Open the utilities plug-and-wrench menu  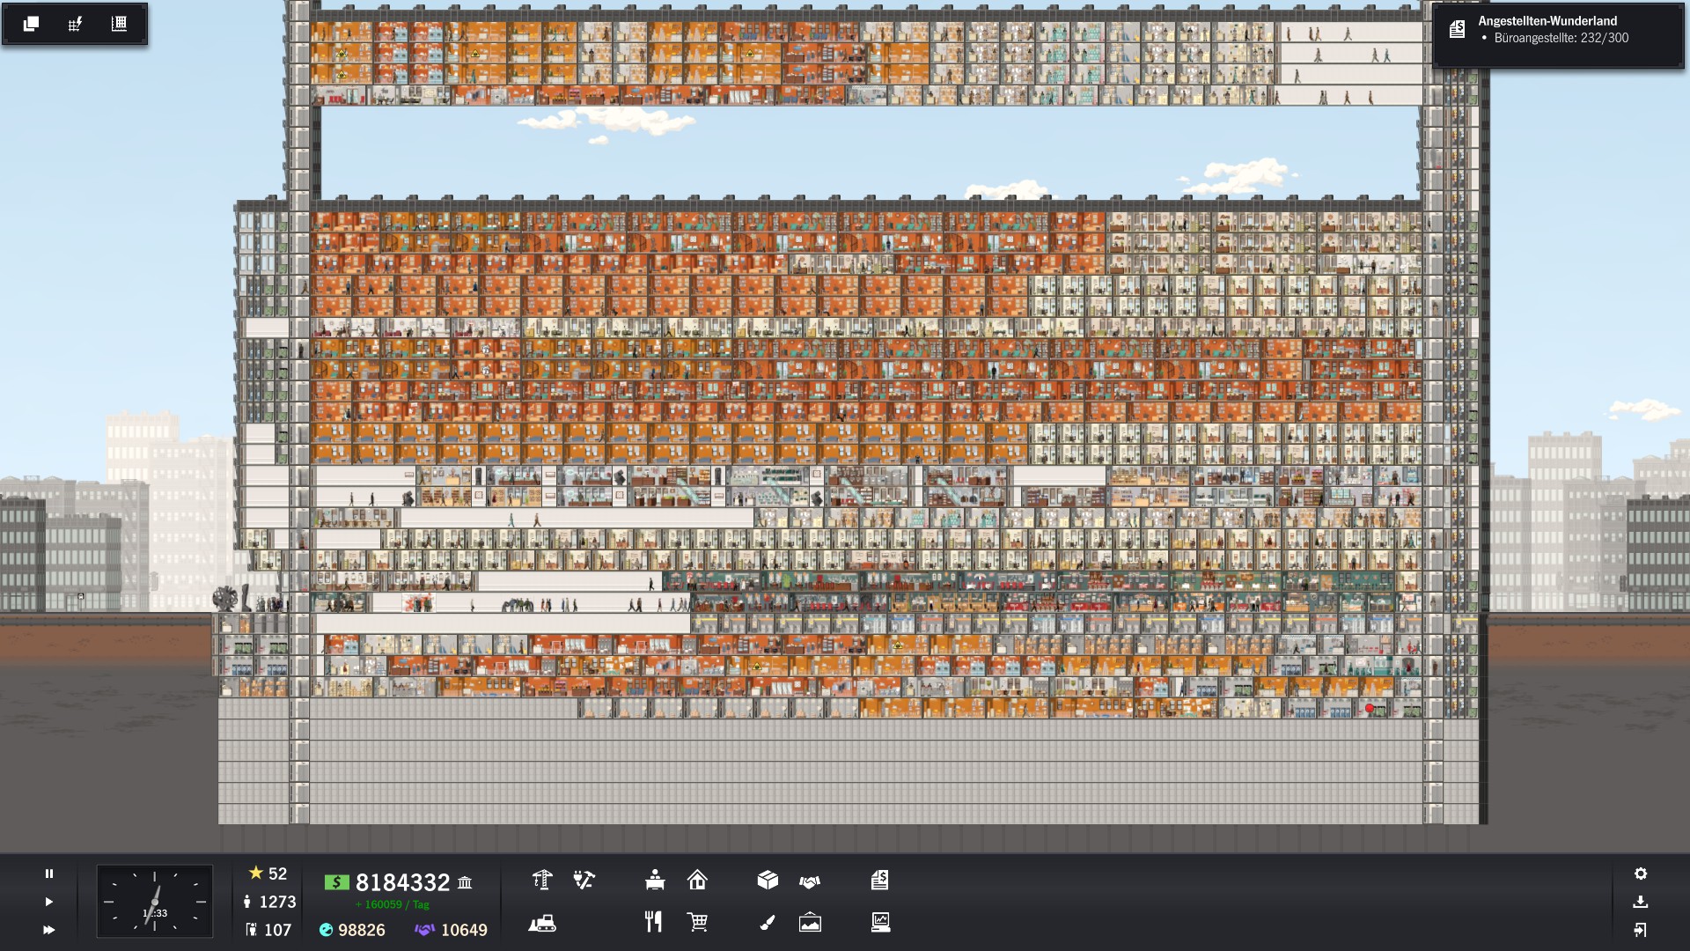pyautogui.click(x=584, y=880)
